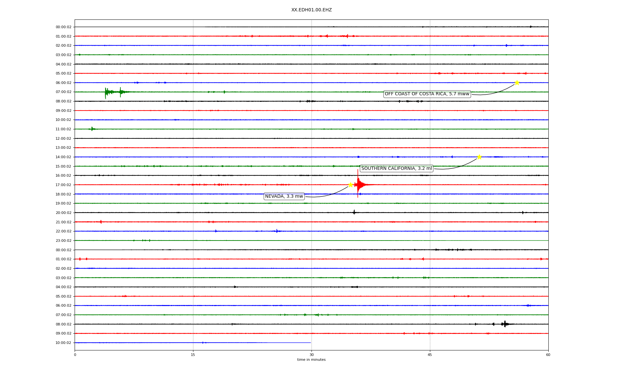The height and width of the screenshot is (389, 623).
Task: Click the black event burst on lower 08:00 trace
Action: tap(505, 324)
